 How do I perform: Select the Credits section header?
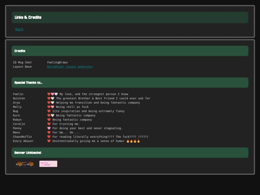coord(130,51)
